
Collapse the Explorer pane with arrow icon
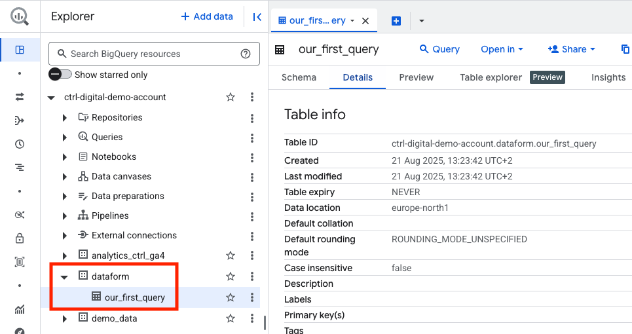[x=257, y=17]
